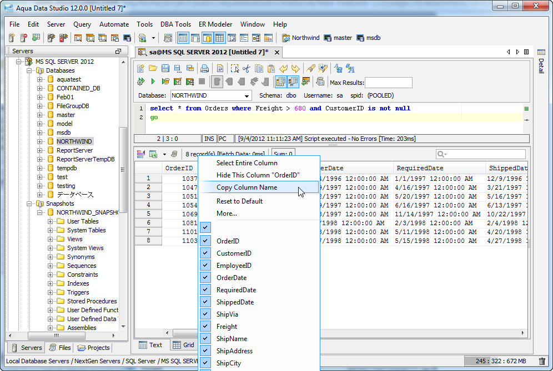Screen dimensions: 553x371
Task: Click the Cut scissors icon
Action: pyautogui.click(x=247, y=69)
